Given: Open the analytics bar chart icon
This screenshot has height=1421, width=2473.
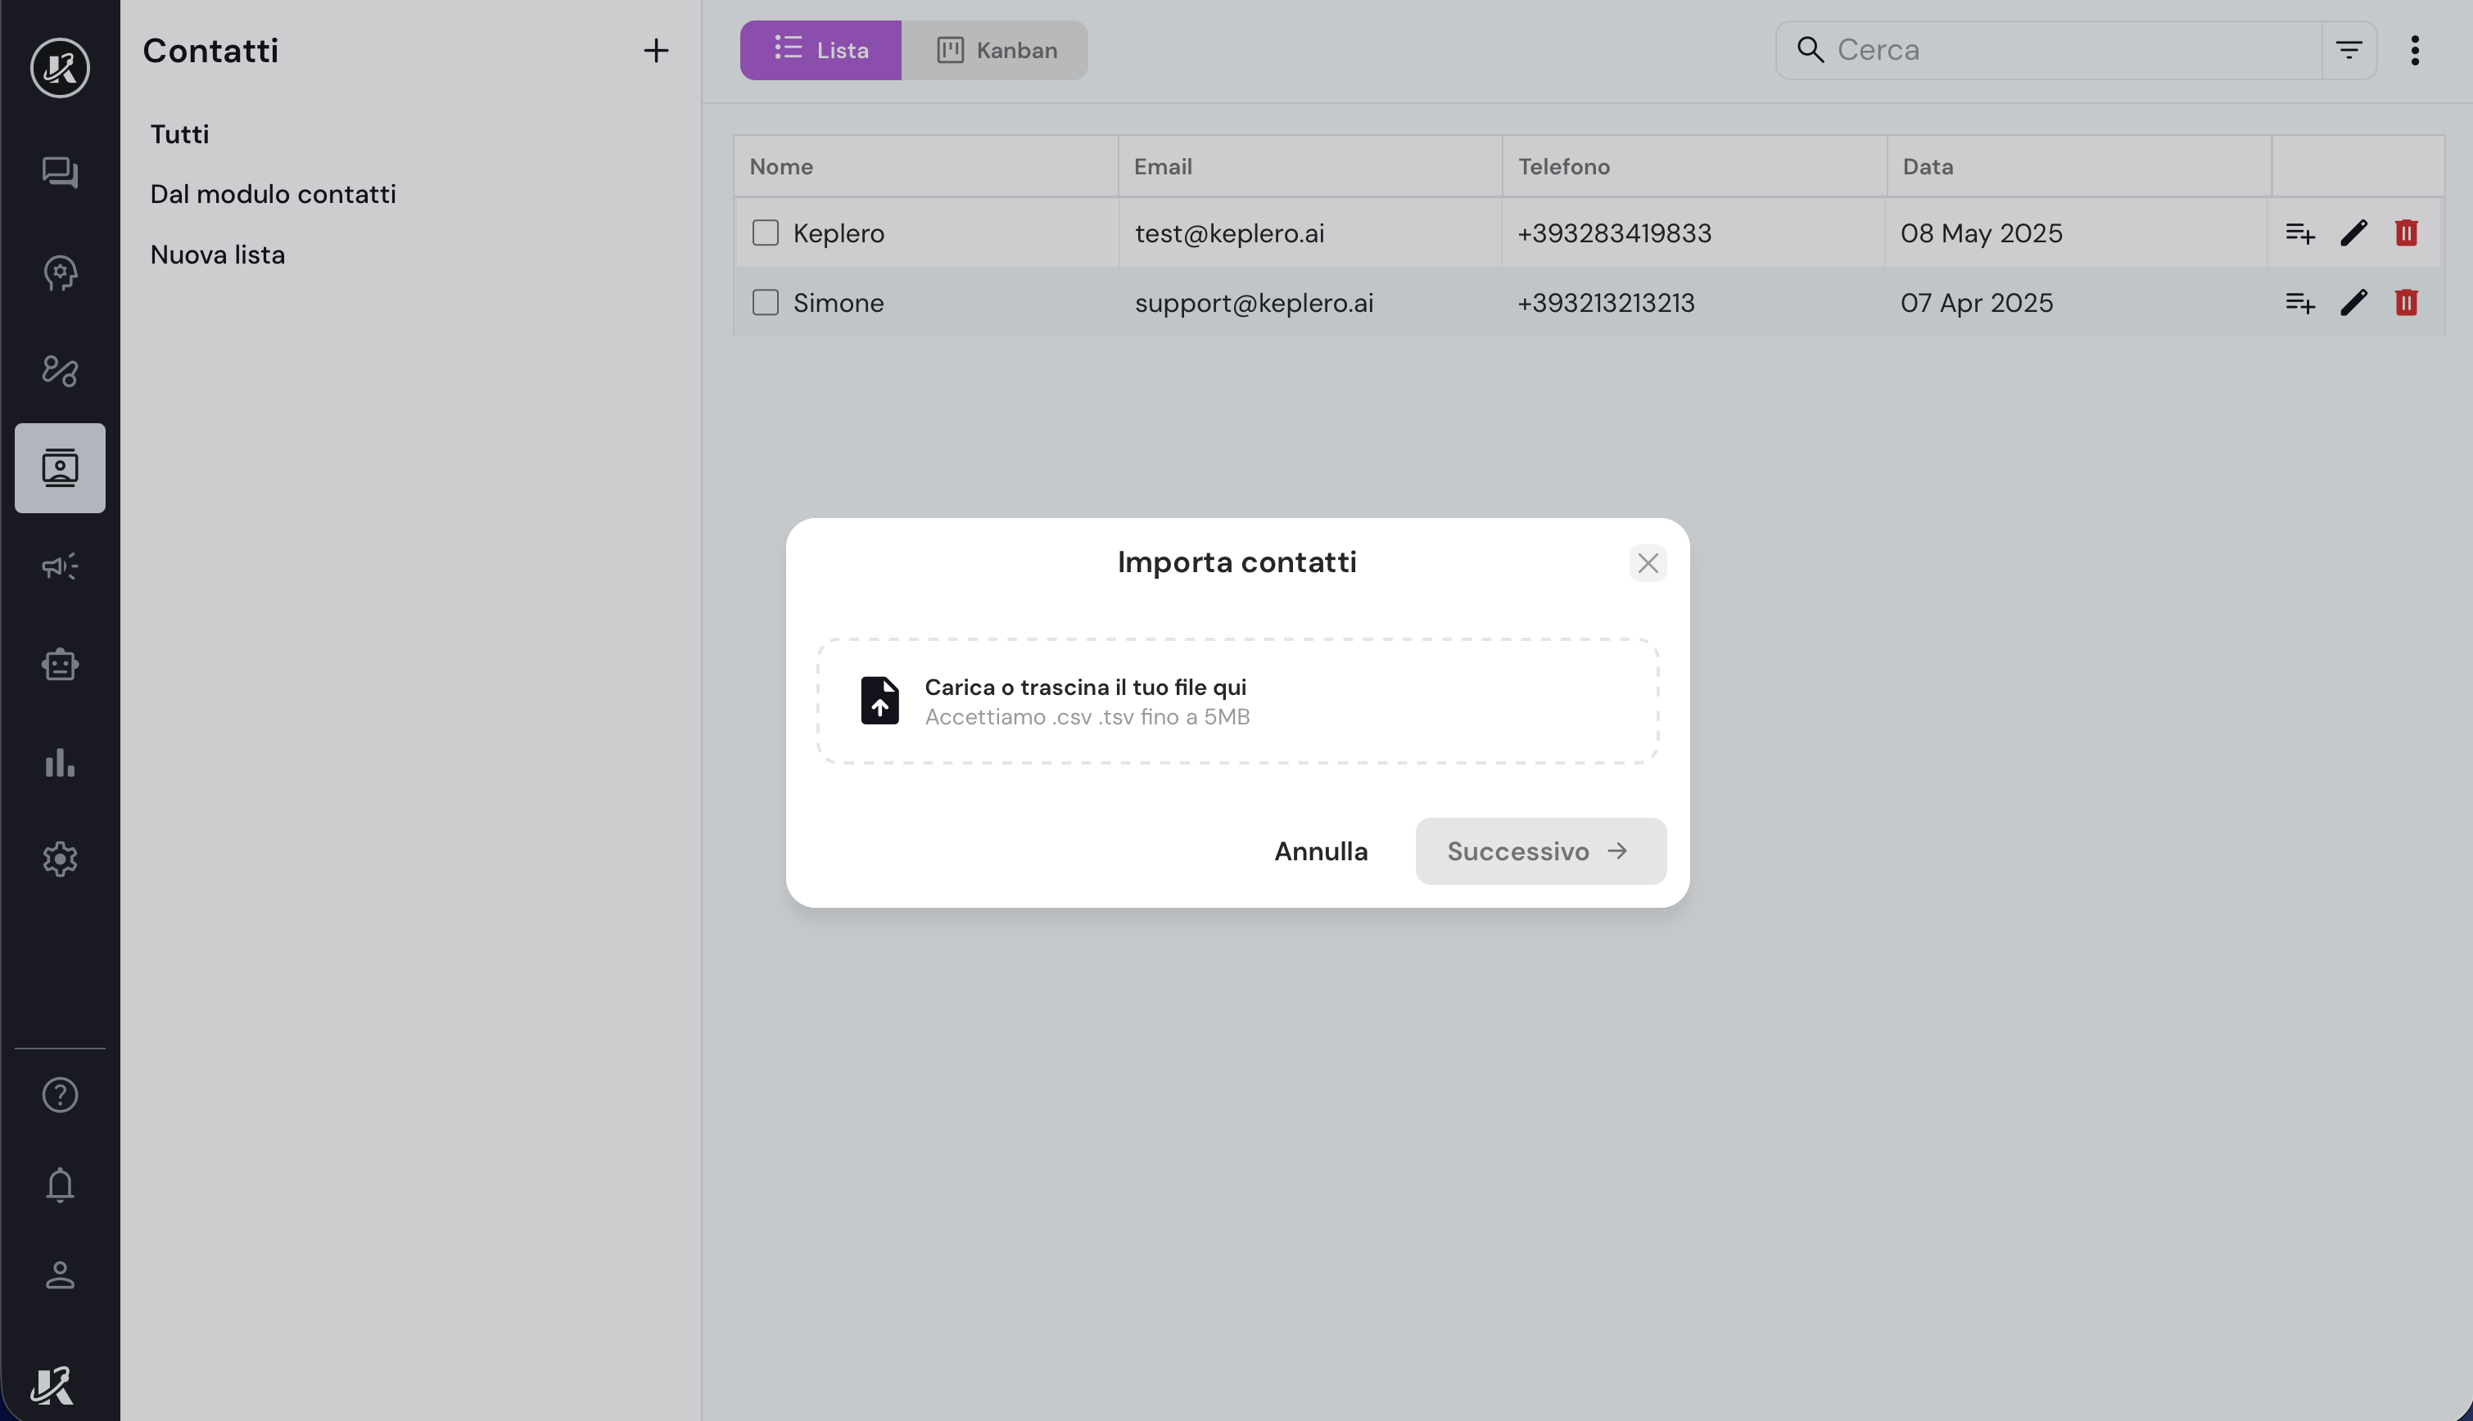Looking at the screenshot, I should 60,762.
